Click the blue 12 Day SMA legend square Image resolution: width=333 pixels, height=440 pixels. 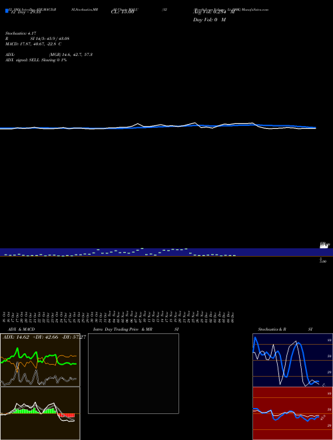coord(7,11)
